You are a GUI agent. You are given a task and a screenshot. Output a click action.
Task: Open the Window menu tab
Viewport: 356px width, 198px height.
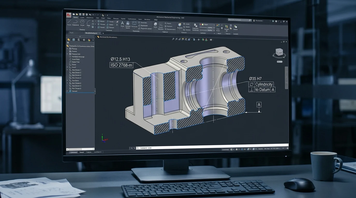tap(147, 19)
